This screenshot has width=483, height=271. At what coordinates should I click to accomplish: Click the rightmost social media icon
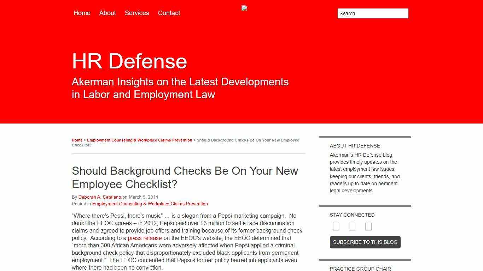[x=368, y=227]
